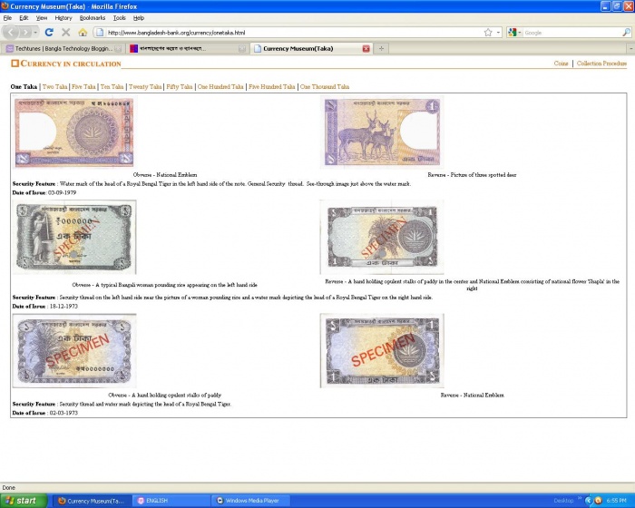
Task: Open the Edit menu
Action: tap(24, 18)
